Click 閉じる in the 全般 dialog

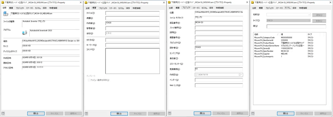36,113
